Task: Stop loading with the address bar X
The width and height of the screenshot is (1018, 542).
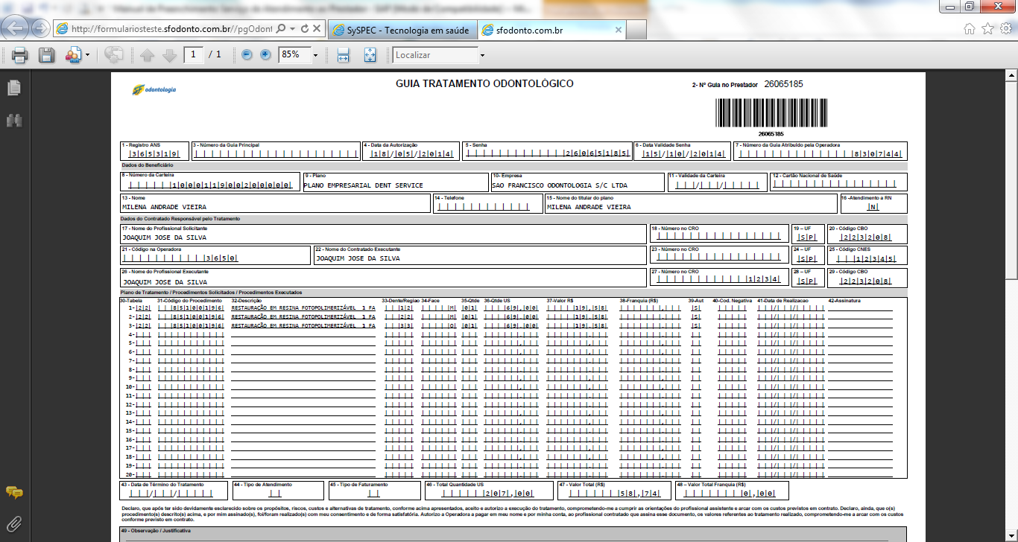Action: pyautogui.click(x=317, y=29)
